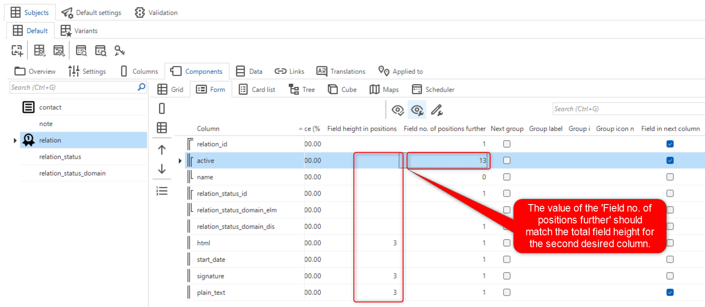Open the Cube component tab
The height and width of the screenshot is (307, 705).
(342, 89)
